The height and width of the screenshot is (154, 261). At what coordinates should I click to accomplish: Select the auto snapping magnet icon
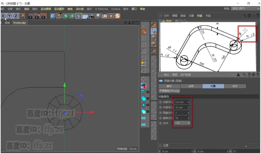[x=154, y=31]
